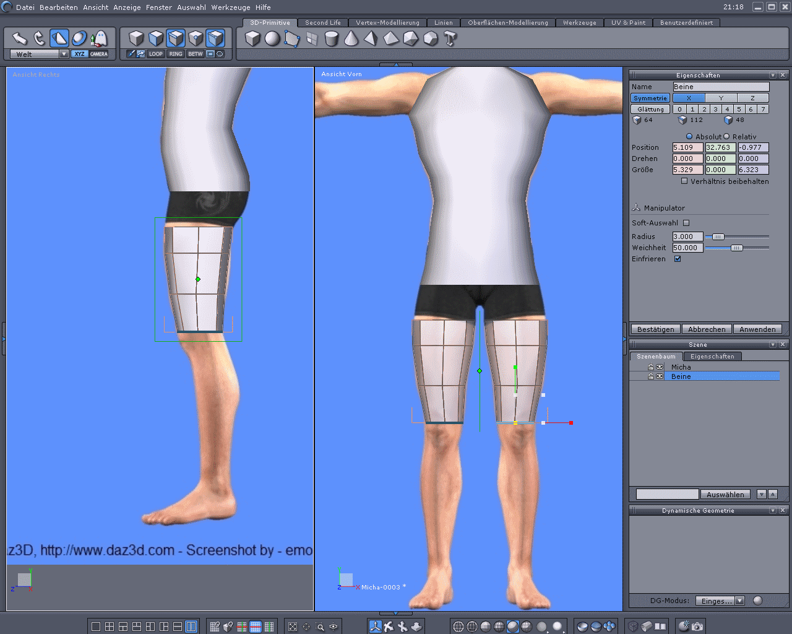Select the Relativ radio button
The width and height of the screenshot is (792, 634).
(x=726, y=136)
